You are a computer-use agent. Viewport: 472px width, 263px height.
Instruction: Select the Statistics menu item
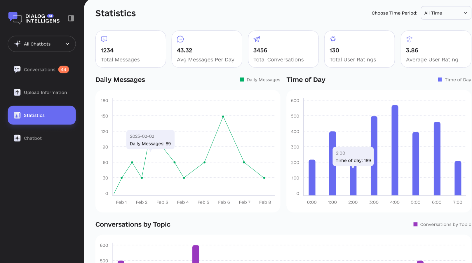click(x=42, y=115)
